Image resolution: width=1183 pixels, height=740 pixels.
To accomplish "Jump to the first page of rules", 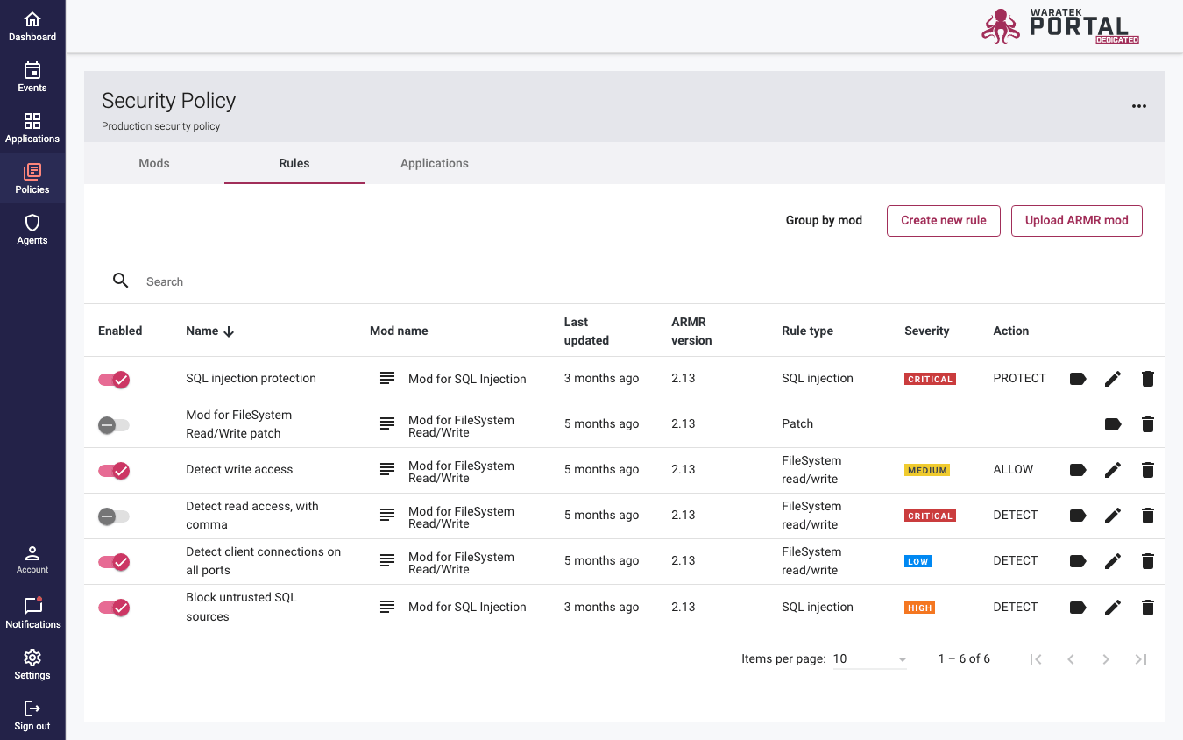I will pyautogui.click(x=1036, y=659).
